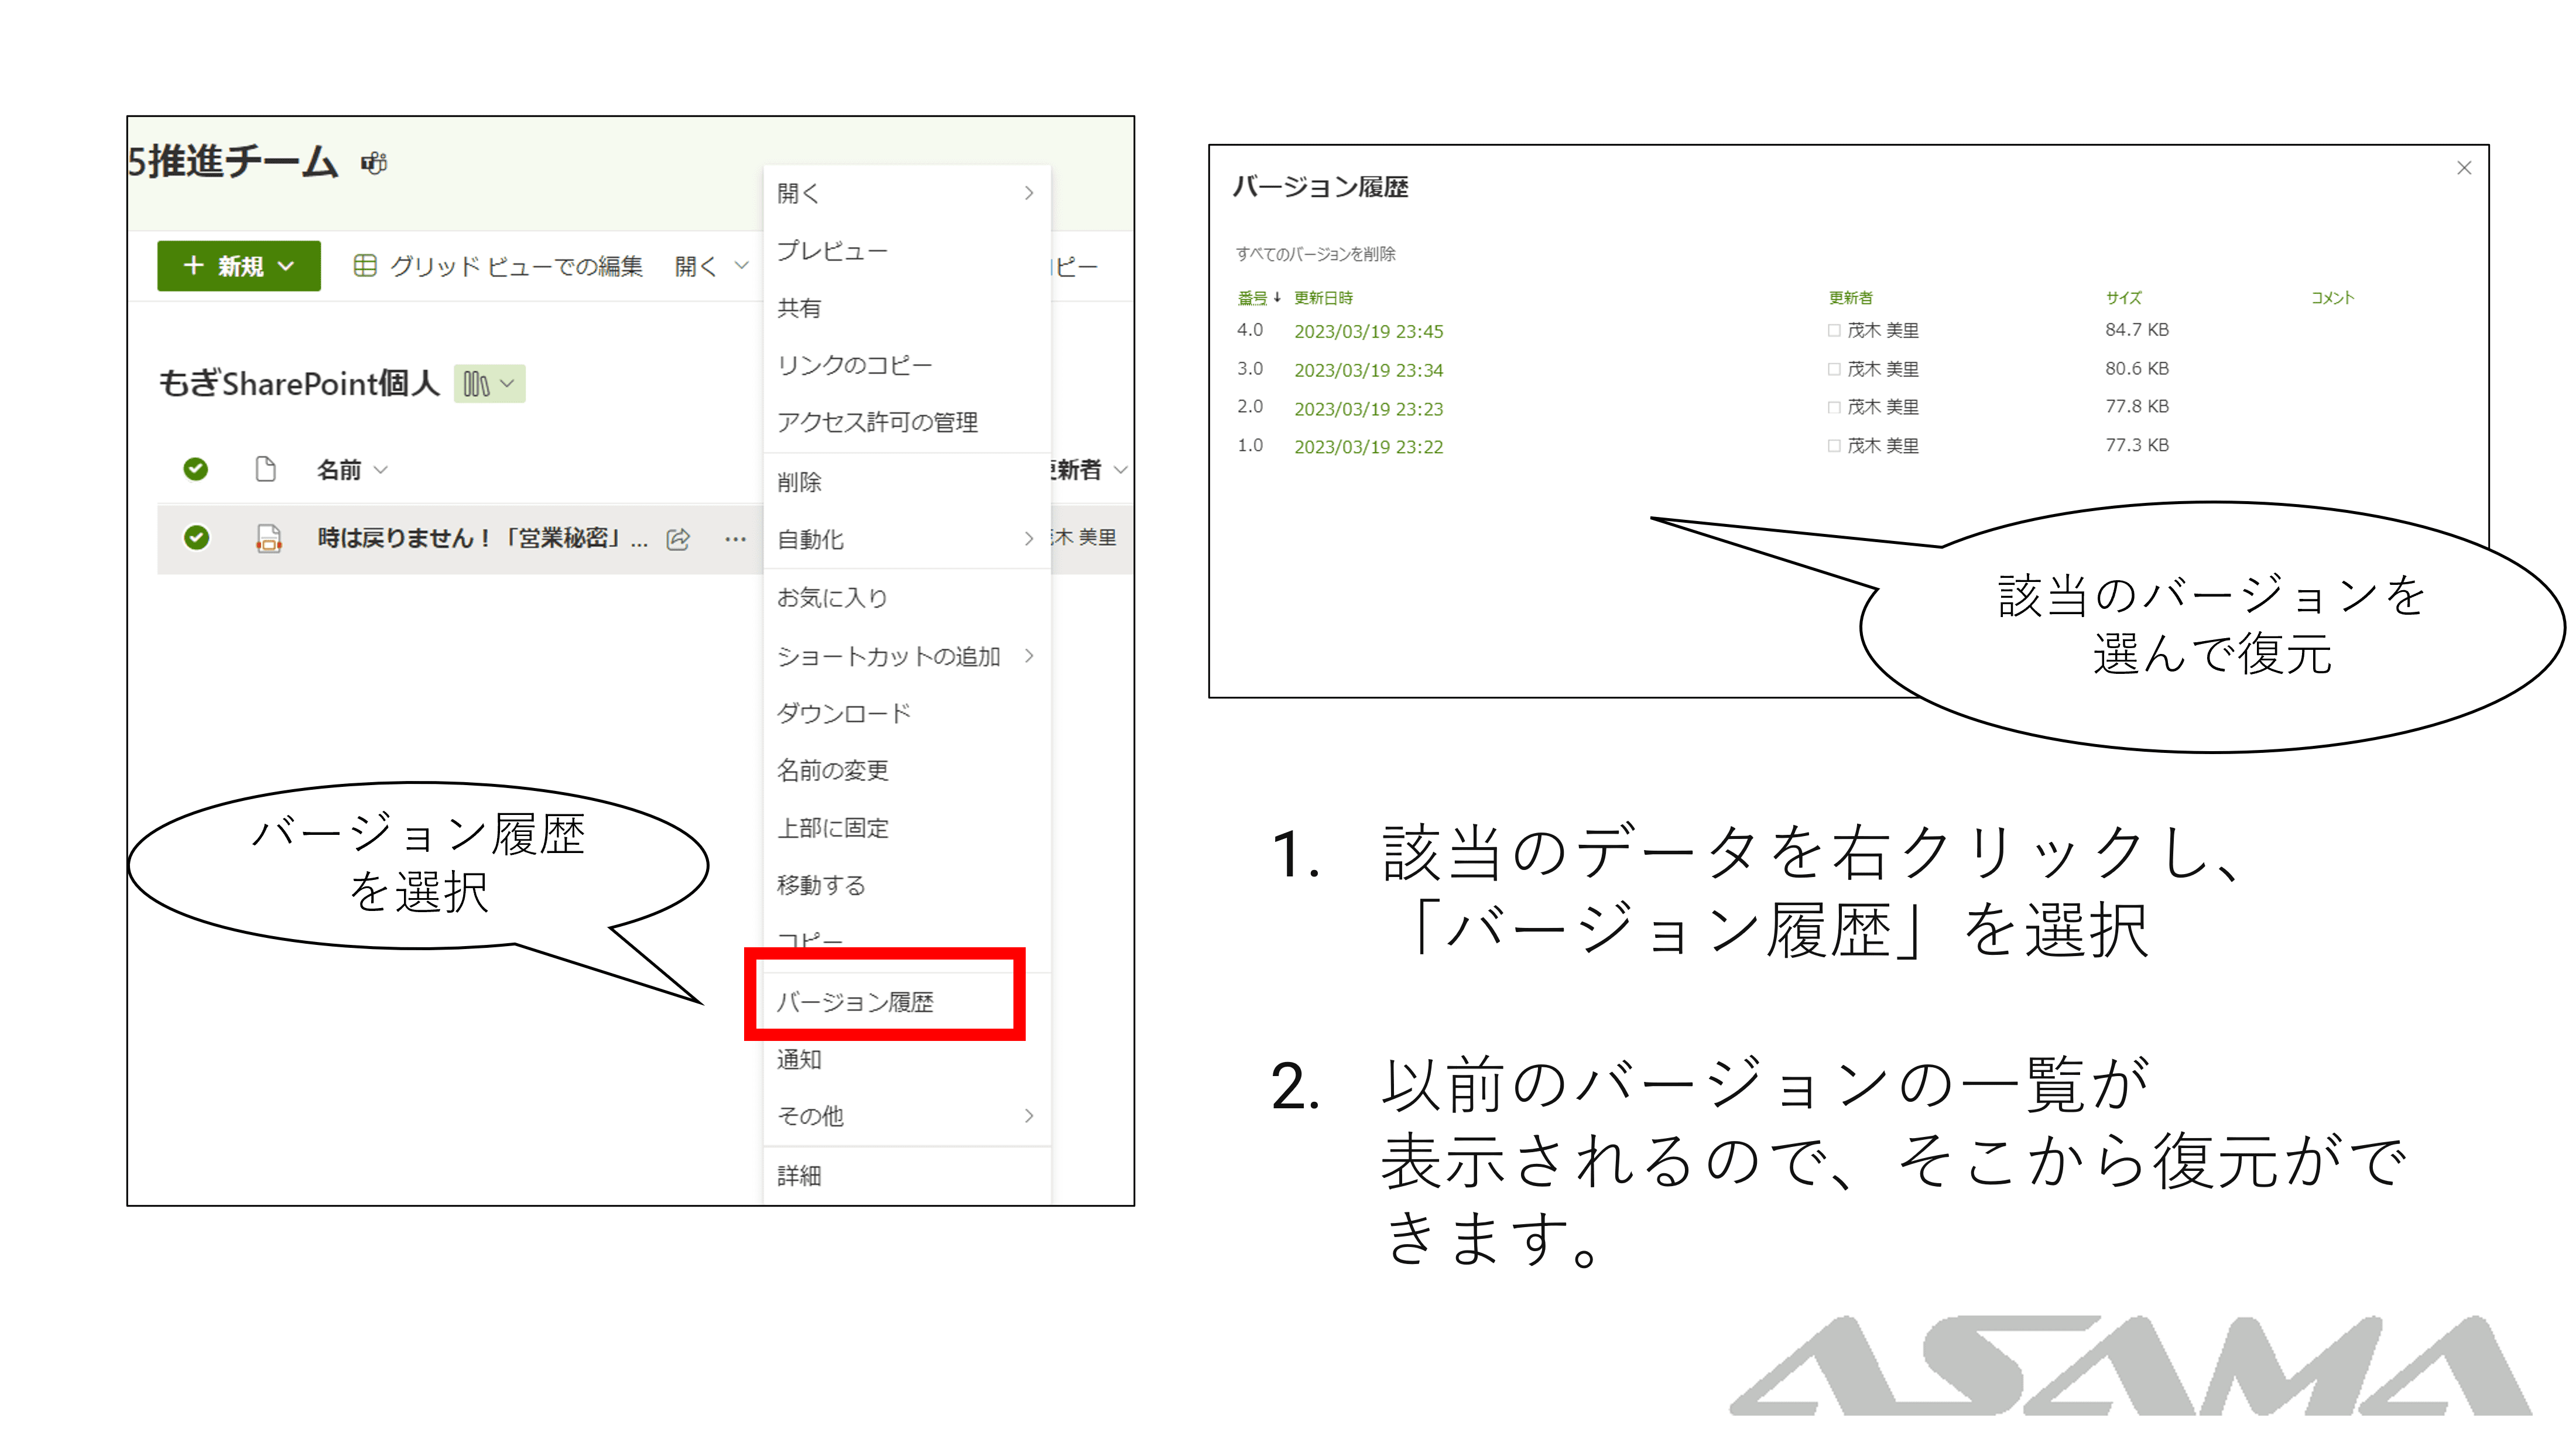This screenshot has height=1449, width=2576.
Task: Toggle the select-all checkmark in header
Action: click(x=196, y=469)
